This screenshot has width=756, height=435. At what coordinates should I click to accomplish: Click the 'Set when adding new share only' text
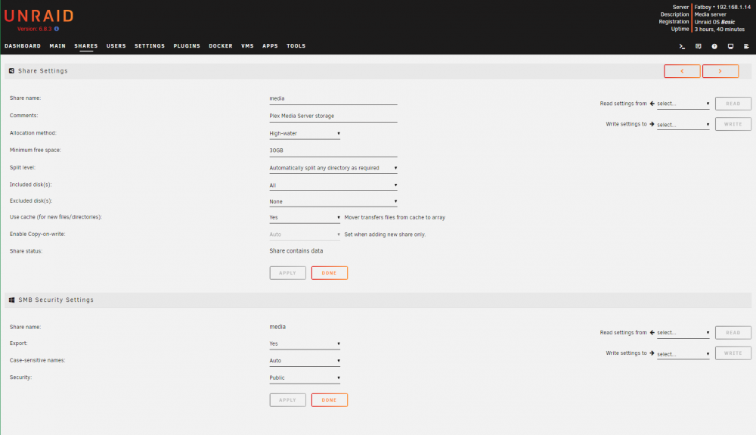point(385,235)
